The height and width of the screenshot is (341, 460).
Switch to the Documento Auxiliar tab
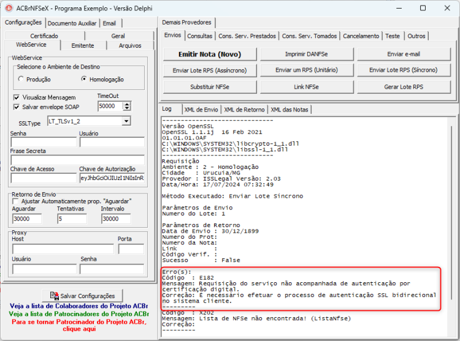(x=72, y=23)
